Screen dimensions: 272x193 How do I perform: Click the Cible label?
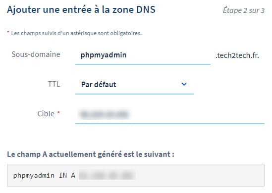46,114
